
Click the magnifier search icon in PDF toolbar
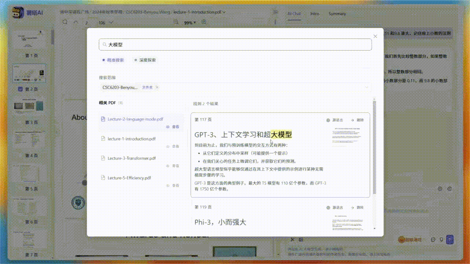(x=65, y=22)
